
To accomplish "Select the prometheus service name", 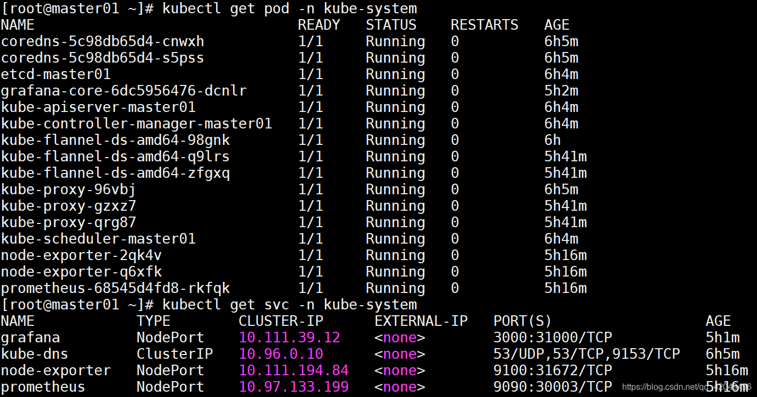I will [43, 387].
